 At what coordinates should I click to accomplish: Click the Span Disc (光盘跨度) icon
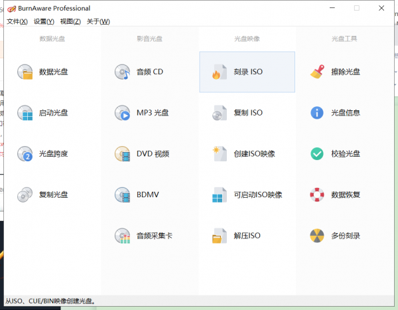(25, 154)
